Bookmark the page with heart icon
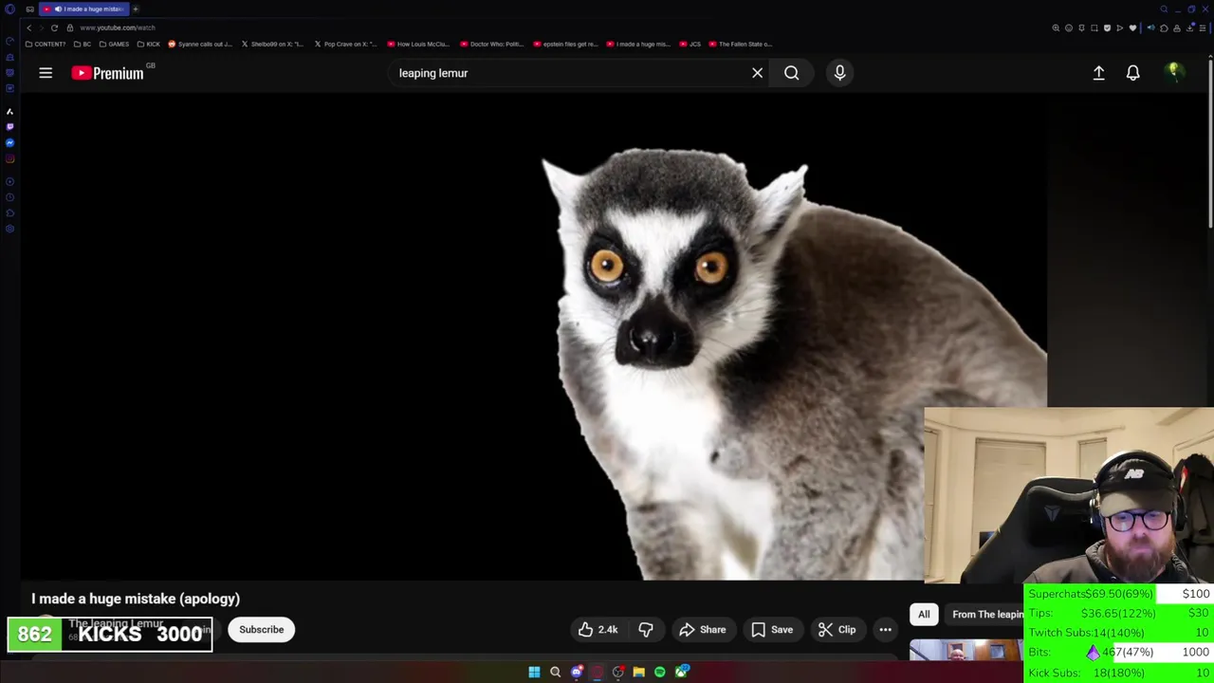 [x=1132, y=28]
